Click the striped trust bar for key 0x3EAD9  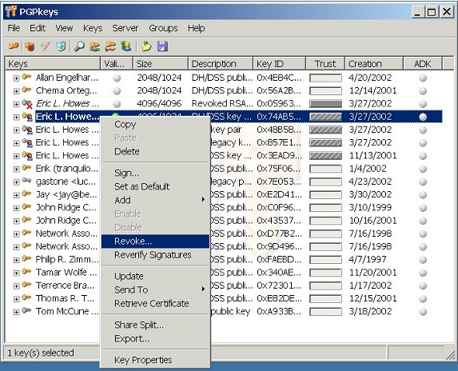tap(325, 156)
